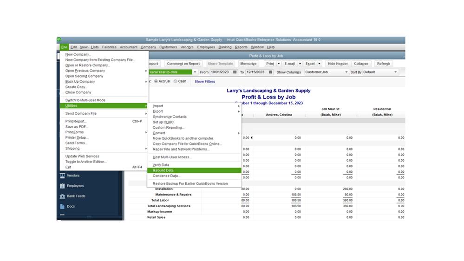Select Print Report menu item
464x261 pixels.
pos(104,121)
